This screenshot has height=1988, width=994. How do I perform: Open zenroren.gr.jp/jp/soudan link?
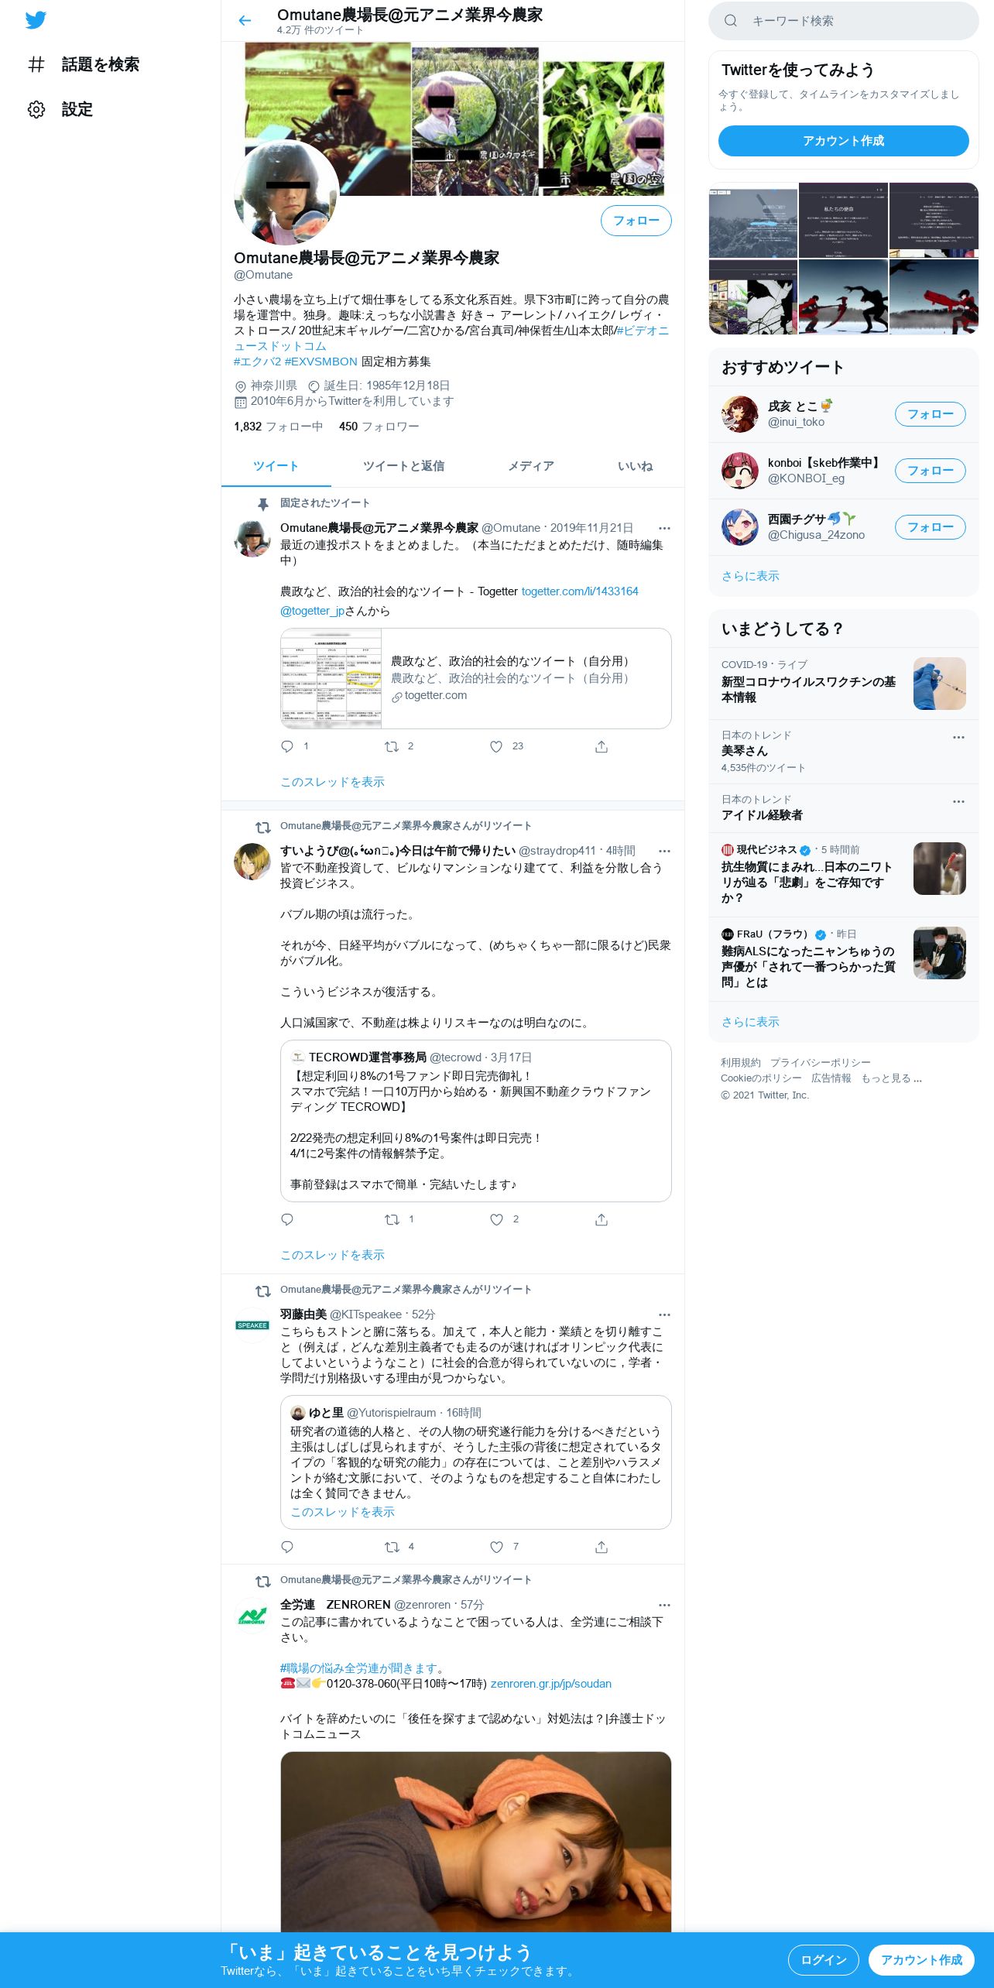click(x=550, y=1684)
